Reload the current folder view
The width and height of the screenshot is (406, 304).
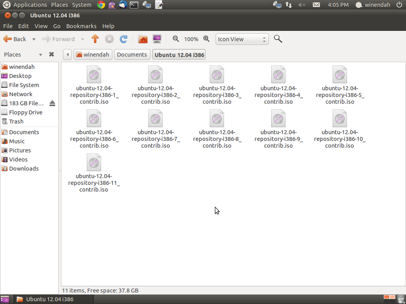124,39
